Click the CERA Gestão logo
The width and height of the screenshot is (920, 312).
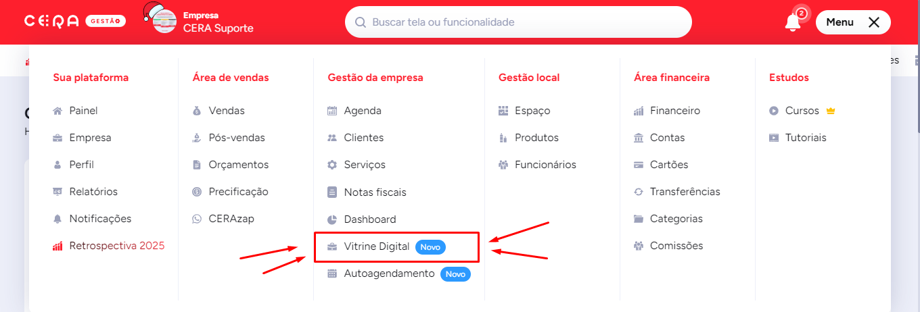(74, 22)
